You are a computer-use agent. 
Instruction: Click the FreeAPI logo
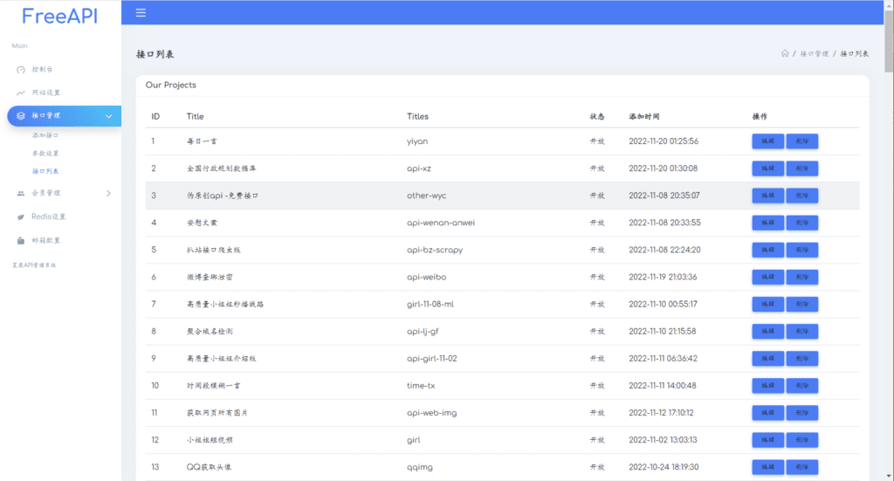point(60,16)
